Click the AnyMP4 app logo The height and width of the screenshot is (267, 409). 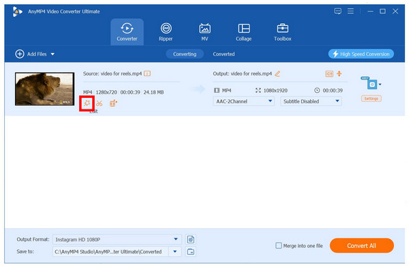coord(17,12)
